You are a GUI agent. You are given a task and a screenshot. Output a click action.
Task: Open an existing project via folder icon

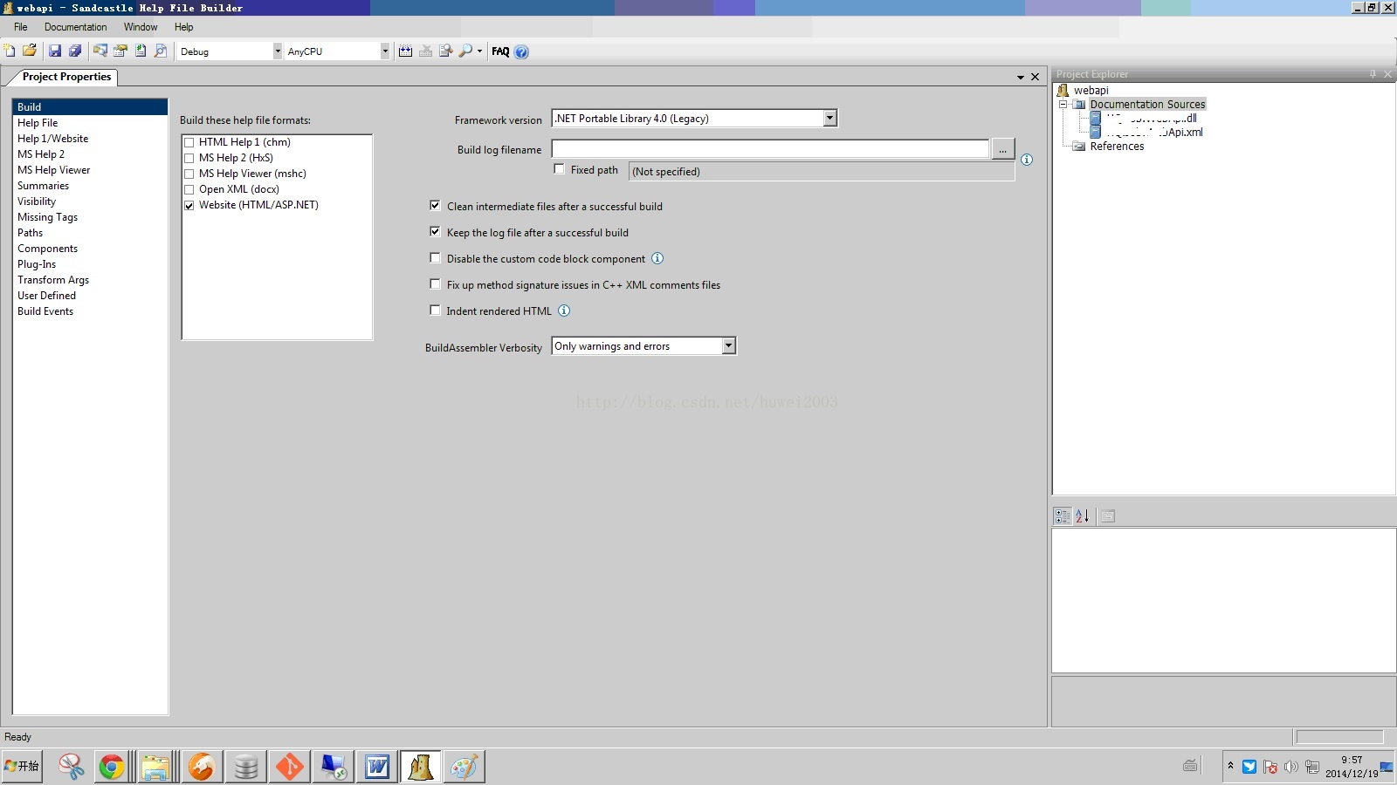pyautogui.click(x=30, y=51)
